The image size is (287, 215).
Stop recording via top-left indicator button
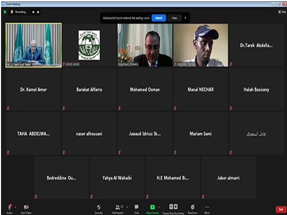pos(38,12)
